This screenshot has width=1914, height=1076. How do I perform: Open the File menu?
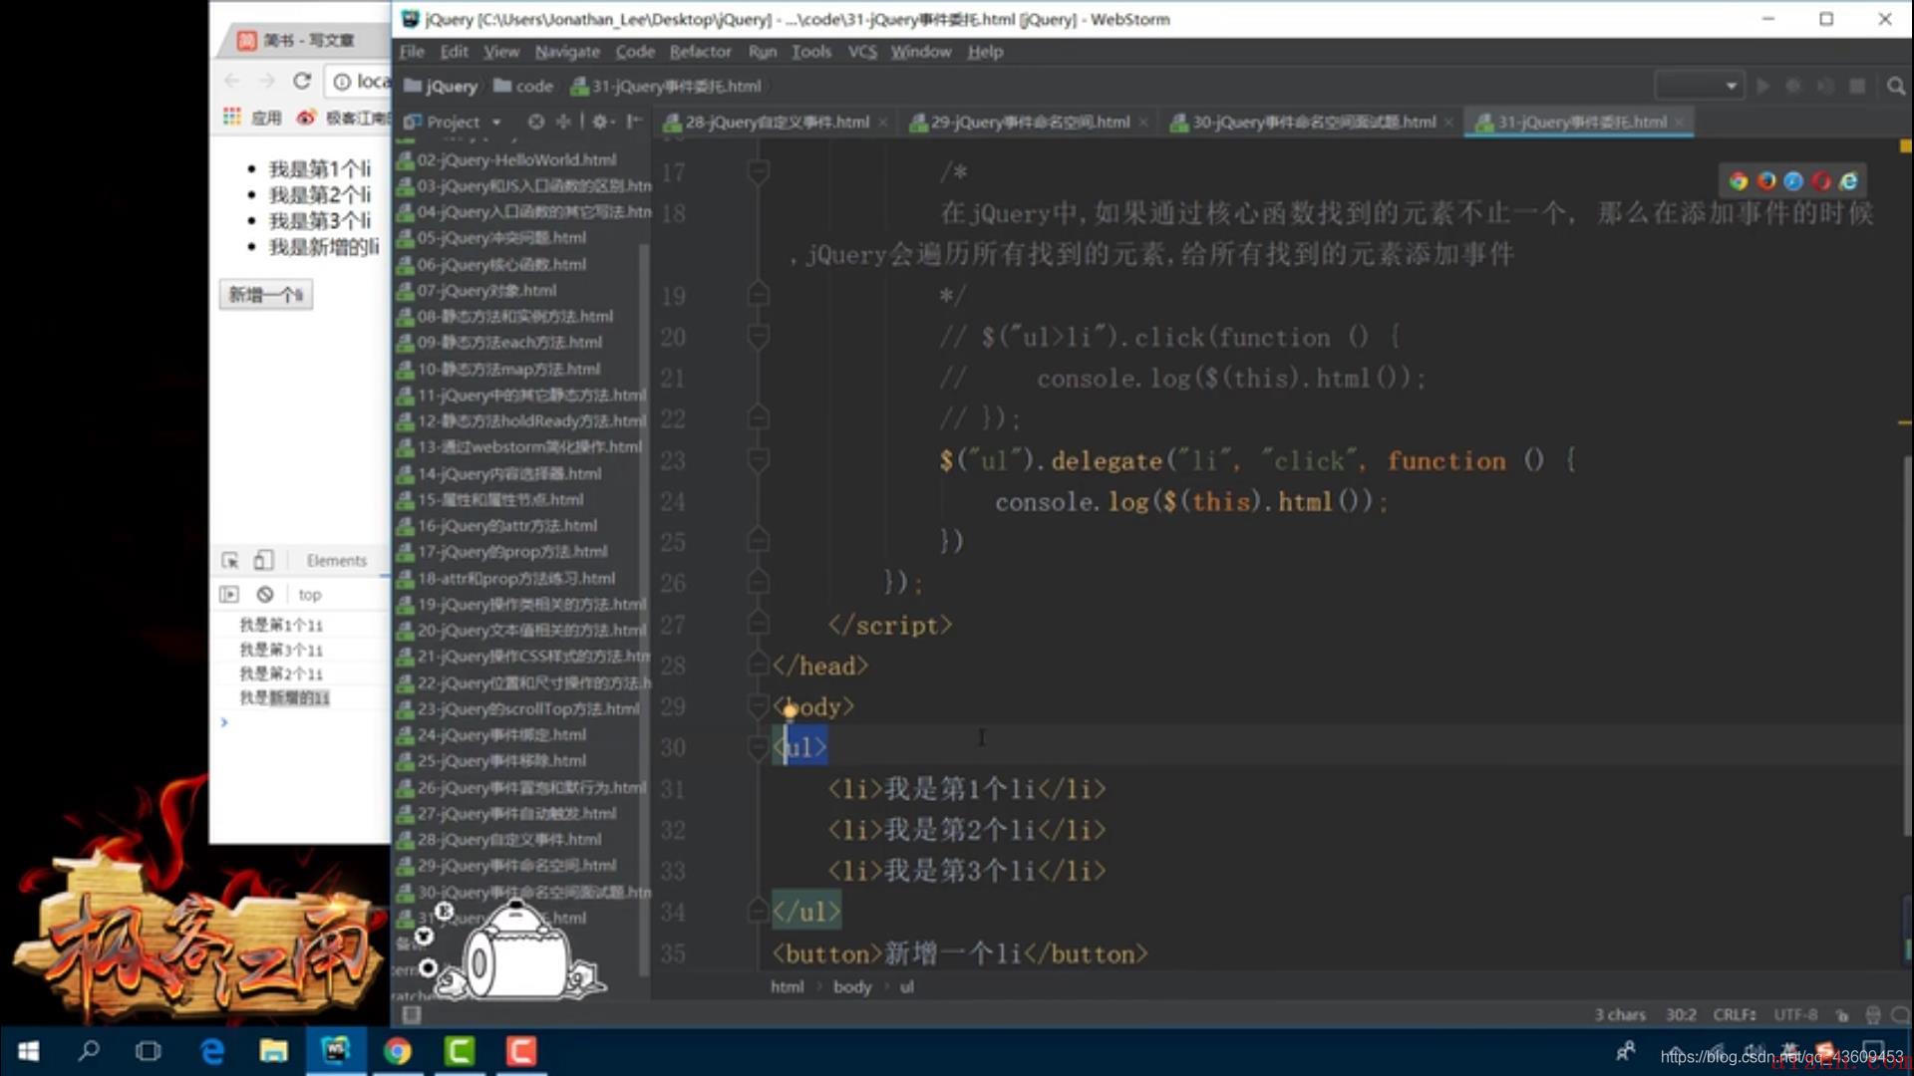[x=412, y=52]
